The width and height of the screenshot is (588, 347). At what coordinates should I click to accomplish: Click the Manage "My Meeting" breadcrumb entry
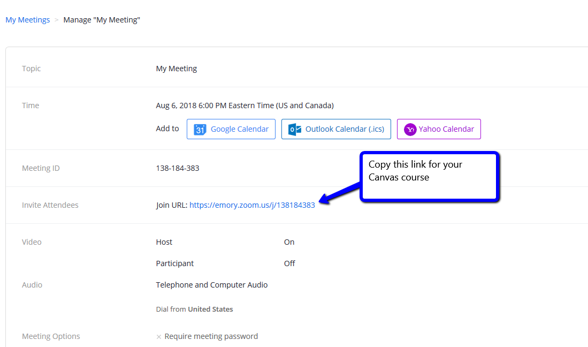coord(102,19)
